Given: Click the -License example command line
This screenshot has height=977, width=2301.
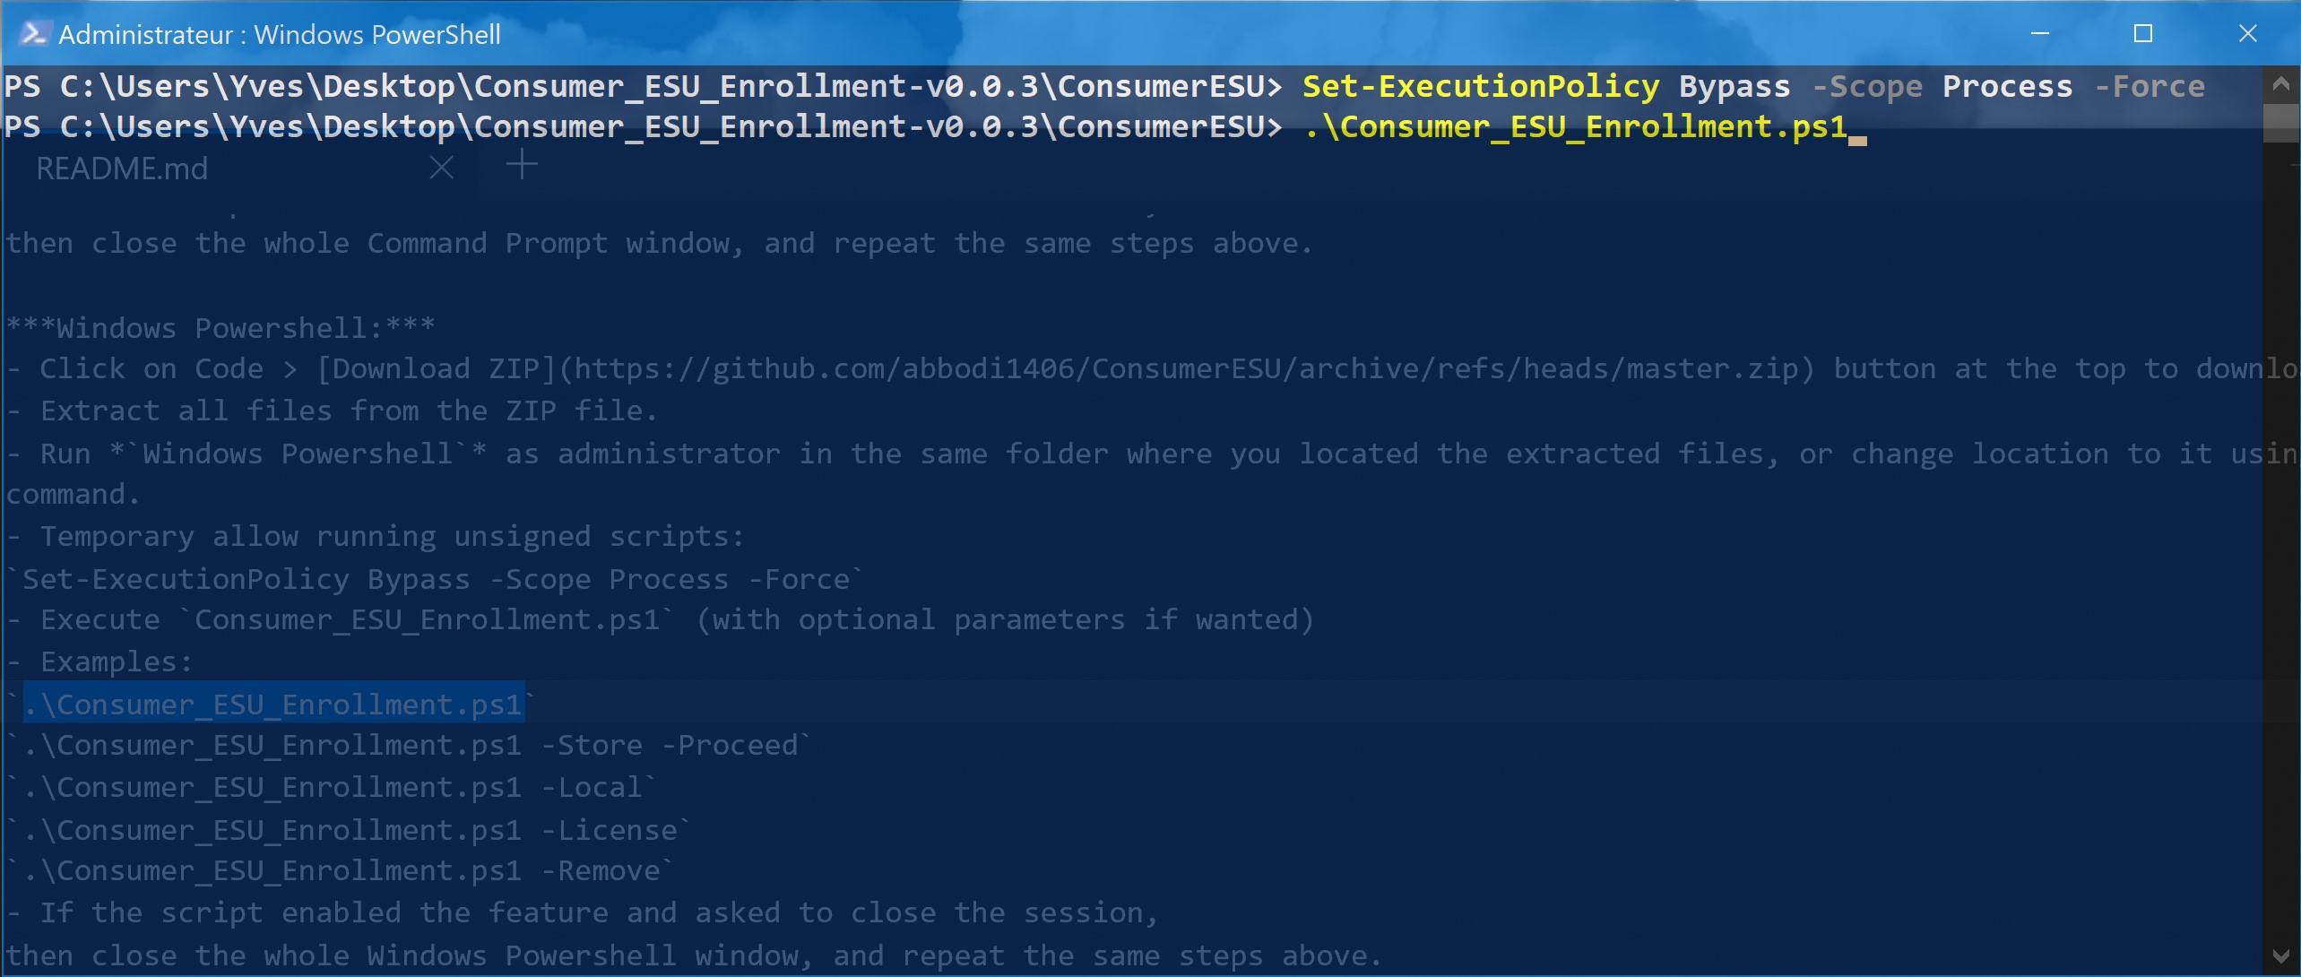Looking at the screenshot, I should click(350, 830).
